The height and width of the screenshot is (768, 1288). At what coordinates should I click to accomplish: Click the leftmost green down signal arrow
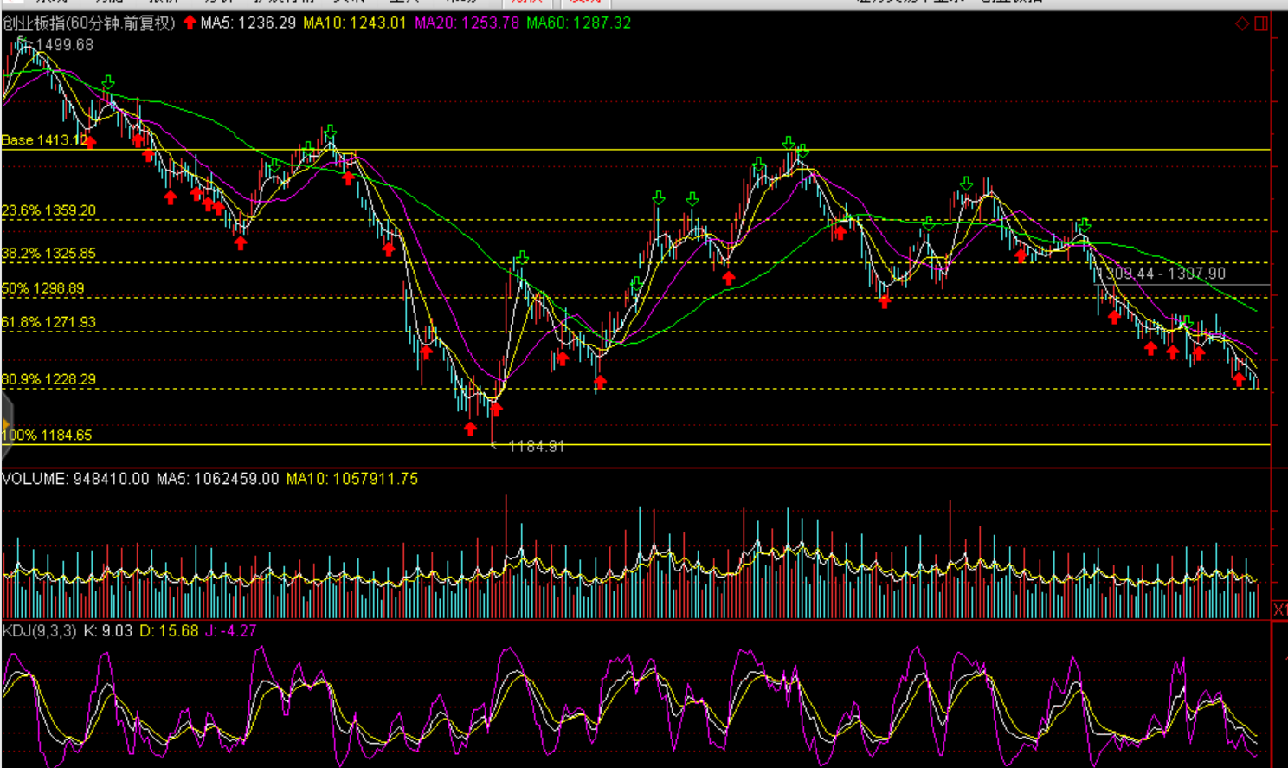(107, 82)
